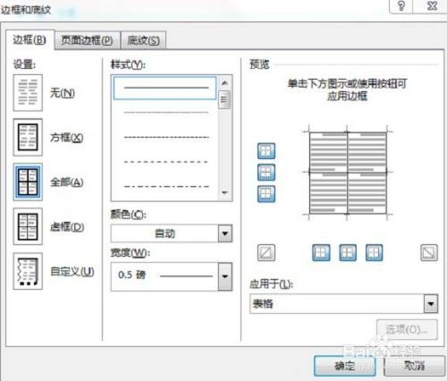Image resolution: width=447 pixels, height=381 pixels.
Task: Select the 虚框(D) grid border icon
Action: 28,226
